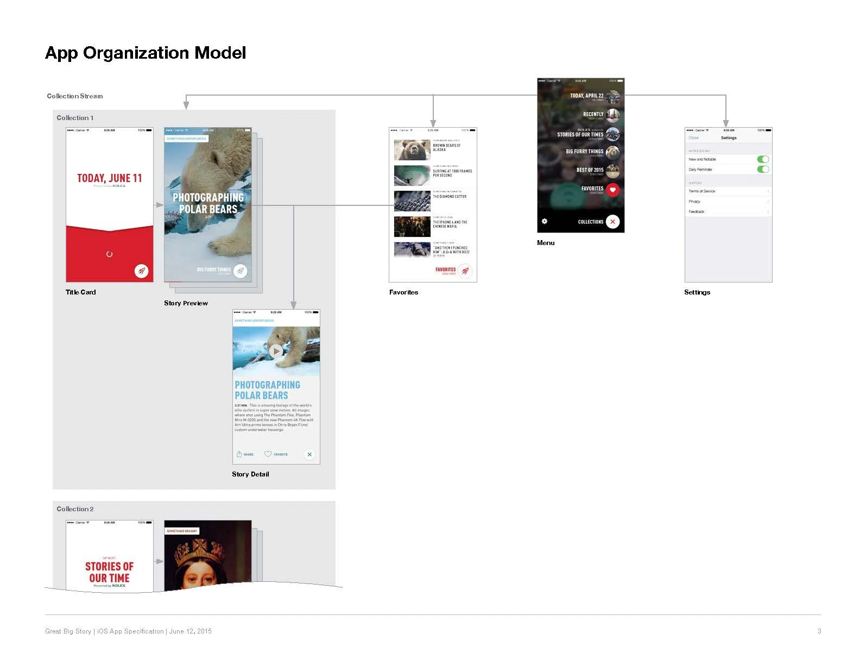Click the Collection 2 label
Image resolution: width=866 pixels, height=665 pixels.
75,509
